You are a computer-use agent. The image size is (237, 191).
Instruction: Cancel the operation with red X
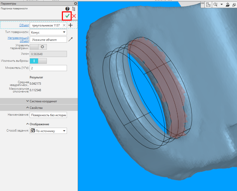74,16
